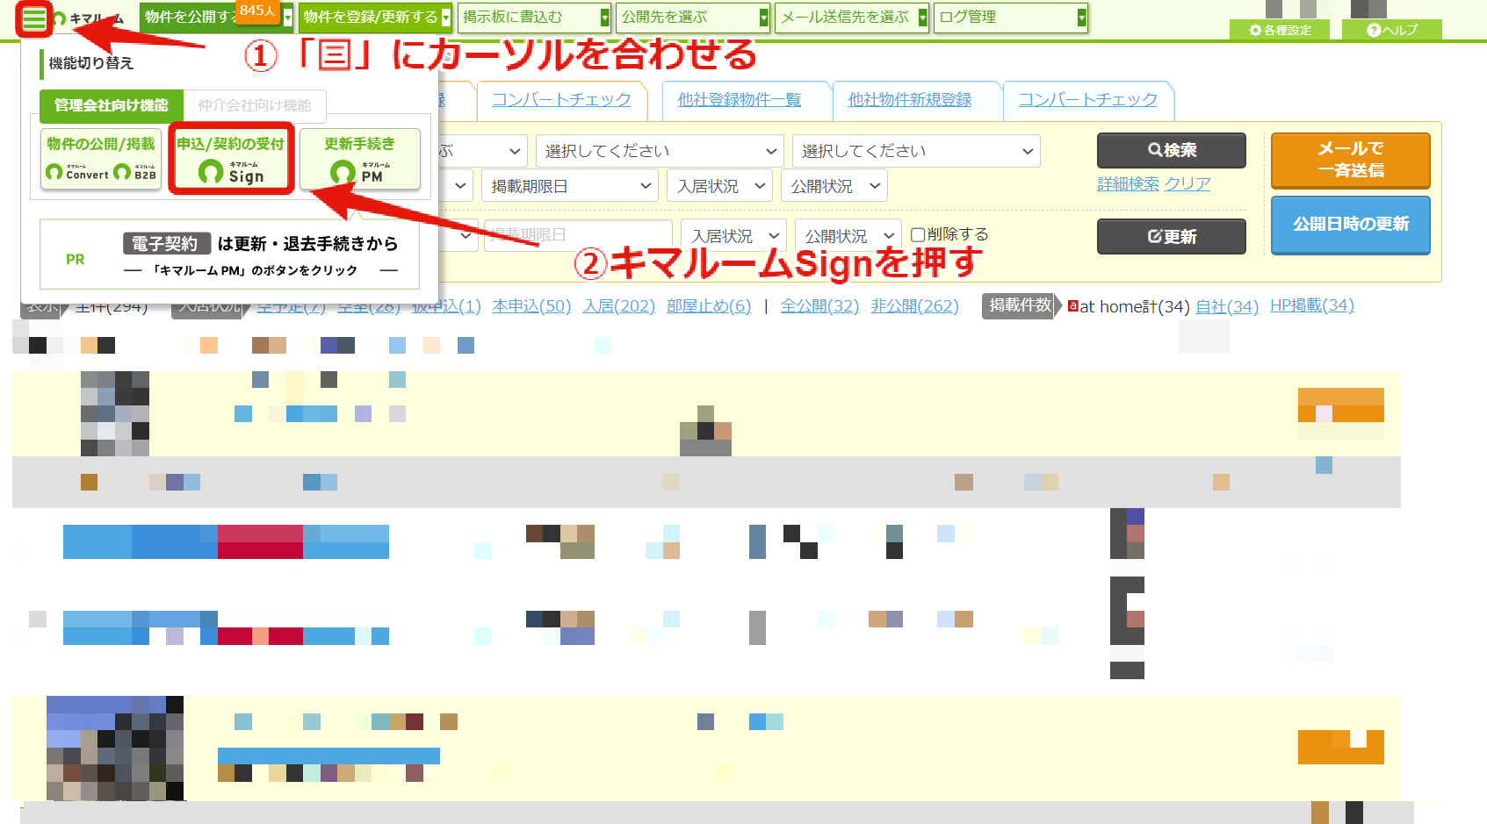Launch キマルーム Sign (申込/契約の受付)
1487x824 pixels.
tap(231, 159)
